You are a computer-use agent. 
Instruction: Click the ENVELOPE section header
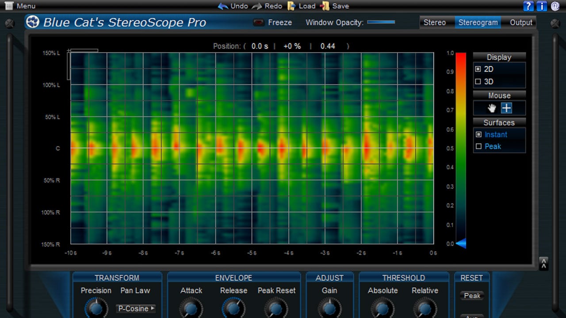[x=233, y=278]
